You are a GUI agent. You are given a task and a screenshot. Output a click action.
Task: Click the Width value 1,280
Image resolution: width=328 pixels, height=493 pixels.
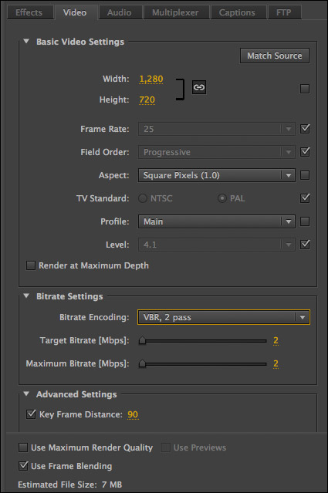click(151, 79)
